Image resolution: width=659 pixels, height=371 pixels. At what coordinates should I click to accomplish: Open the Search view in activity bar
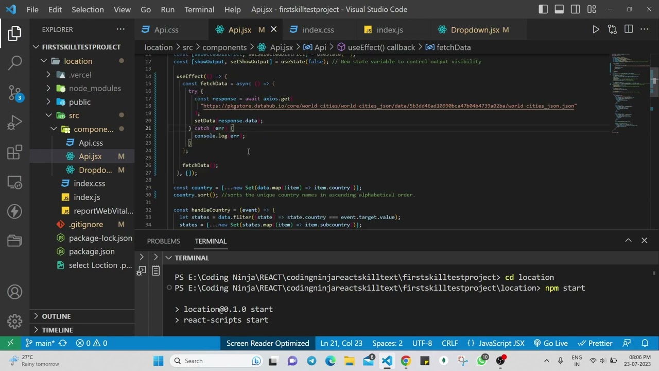click(15, 63)
